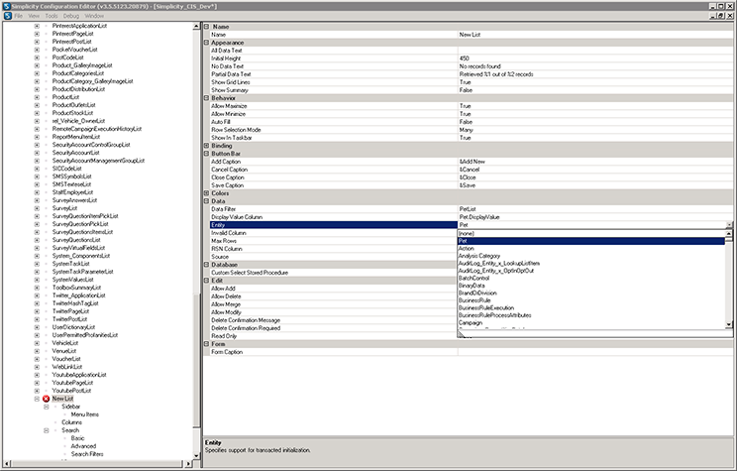The width and height of the screenshot is (737, 471).
Task: Choose Campaign in the Entity dropdown
Action: pos(591,323)
